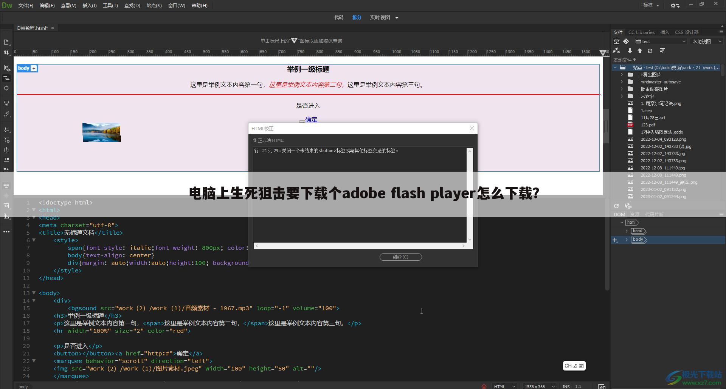The width and height of the screenshot is (726, 389).
Task: Click the vertical scrollbar in HTML校正 dialog
Action: pyautogui.click(x=470, y=195)
